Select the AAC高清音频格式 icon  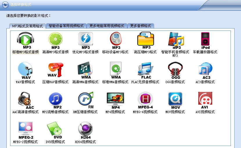click(25, 100)
